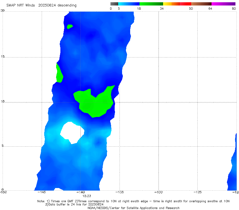Click the swath time label '15:23'

(87, 196)
